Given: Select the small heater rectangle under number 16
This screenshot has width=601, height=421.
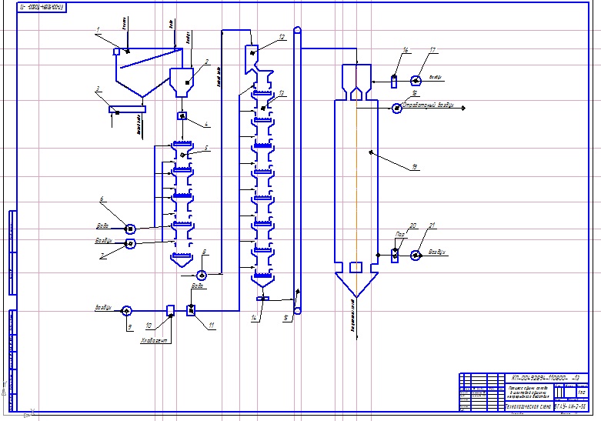Looking at the screenshot, I should coord(394,82).
